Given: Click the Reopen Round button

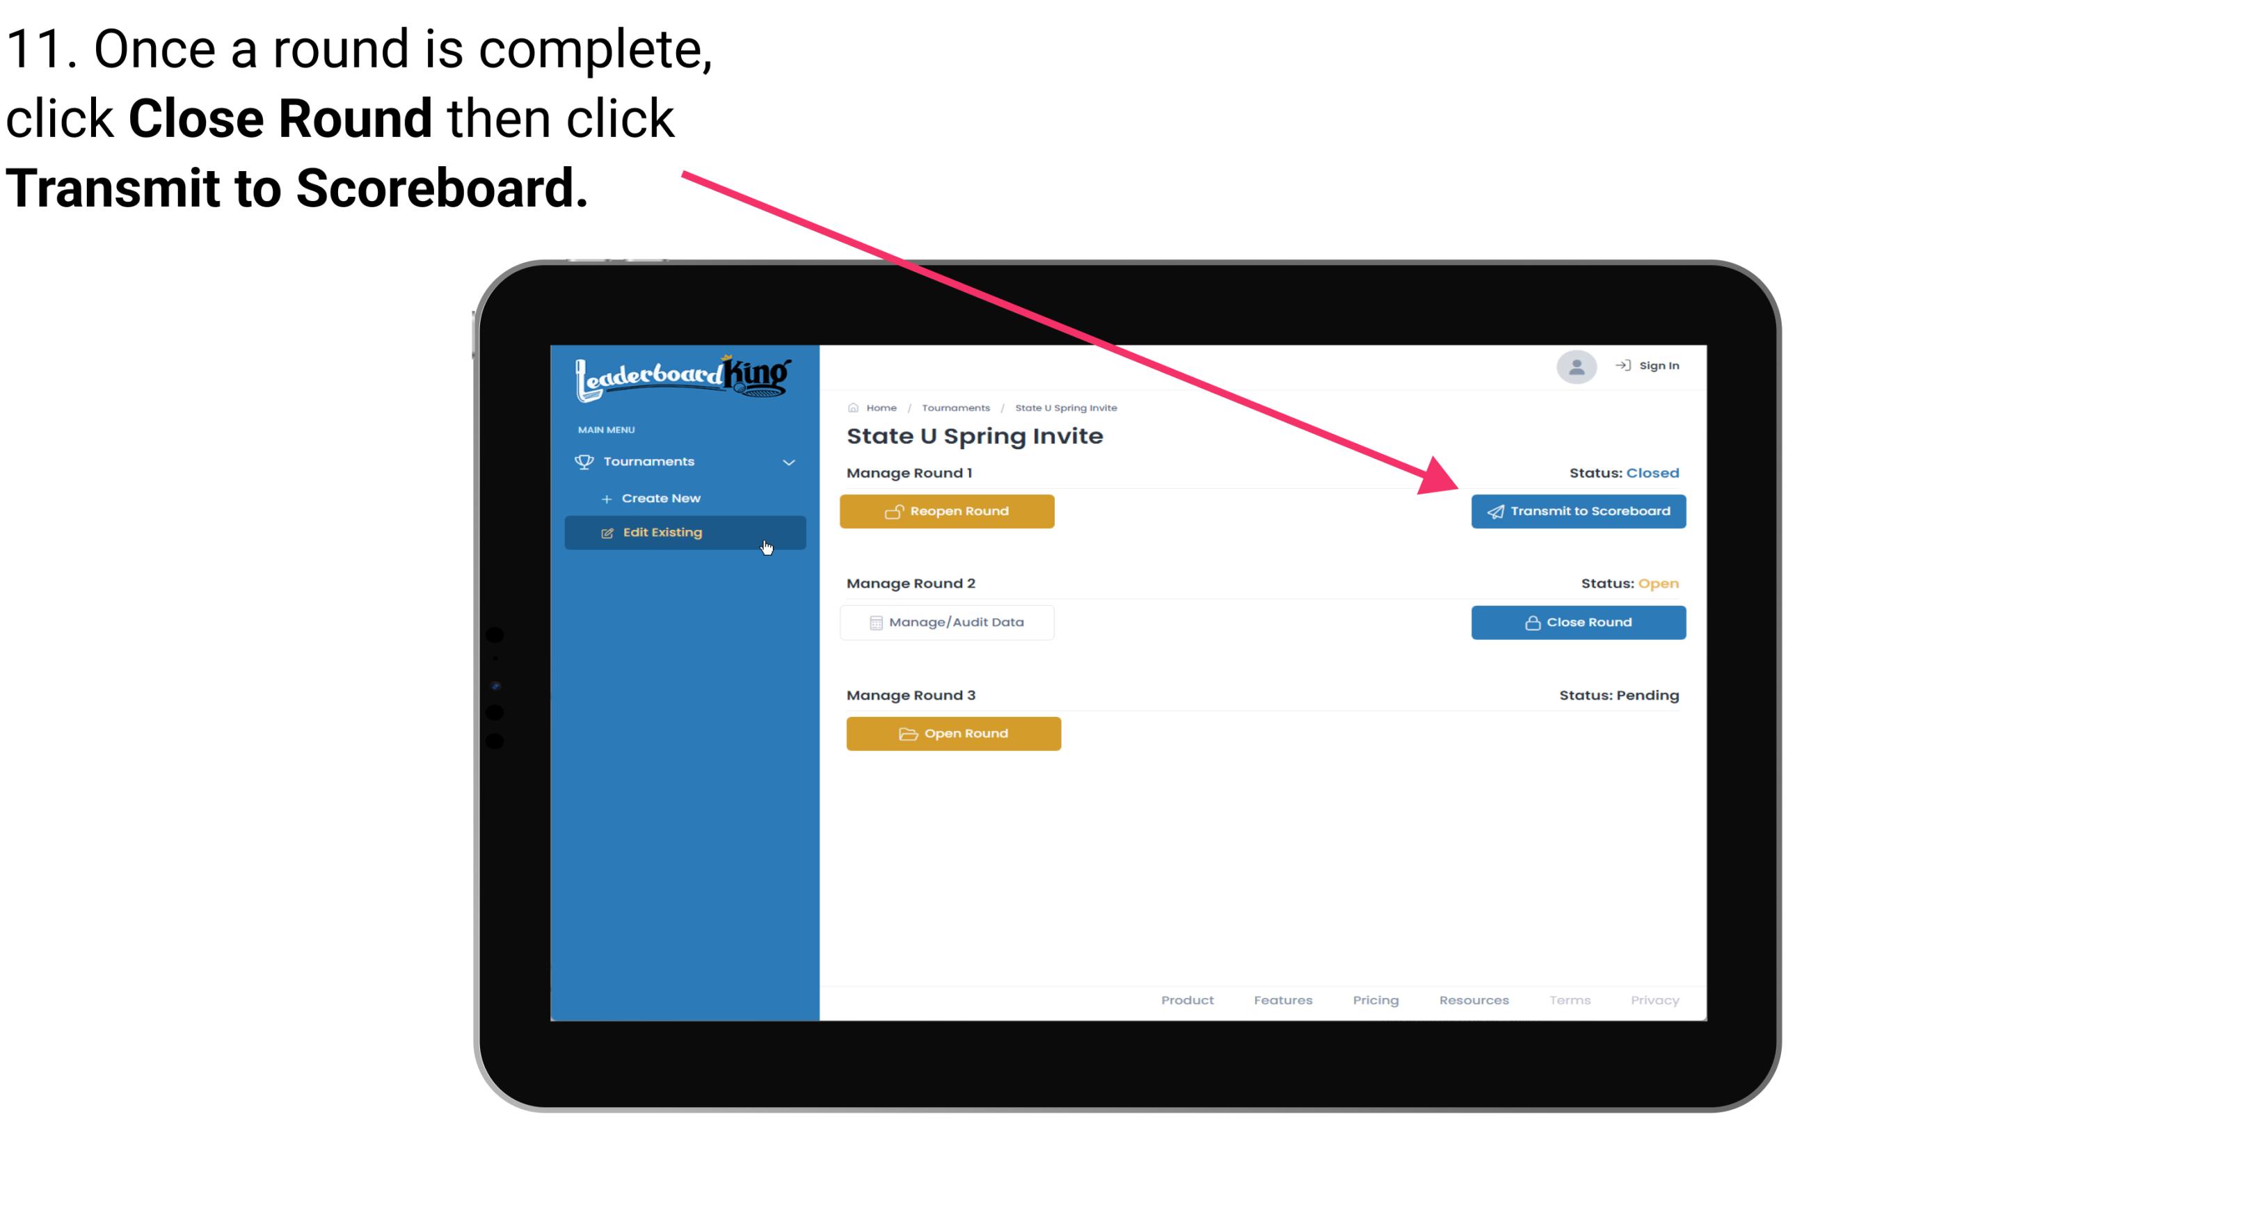Looking at the screenshot, I should (950, 510).
